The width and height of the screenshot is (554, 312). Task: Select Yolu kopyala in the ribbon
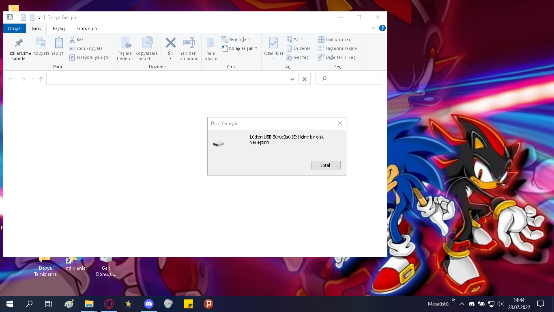point(86,48)
